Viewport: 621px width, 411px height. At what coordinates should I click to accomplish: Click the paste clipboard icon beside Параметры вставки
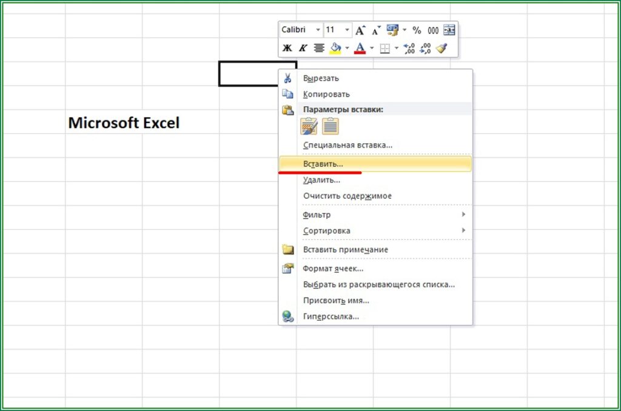click(x=287, y=110)
